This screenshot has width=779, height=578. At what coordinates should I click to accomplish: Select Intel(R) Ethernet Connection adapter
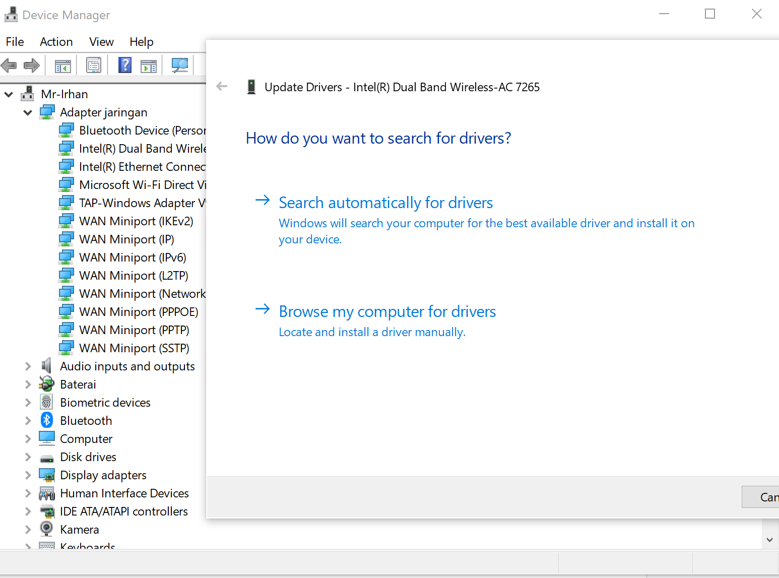(x=143, y=167)
